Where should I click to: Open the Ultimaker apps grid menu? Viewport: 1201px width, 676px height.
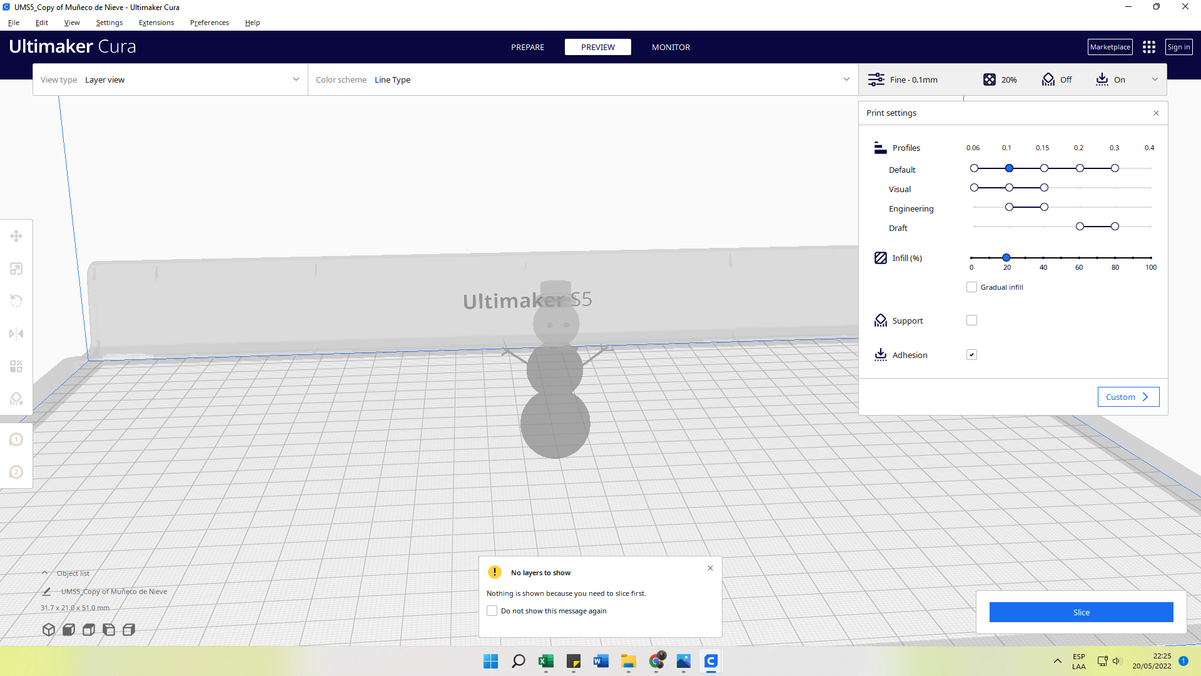1149,47
